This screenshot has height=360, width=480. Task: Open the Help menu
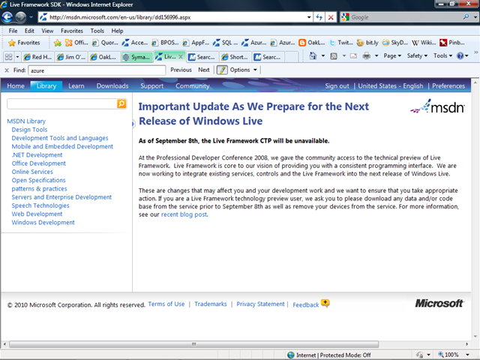117,31
